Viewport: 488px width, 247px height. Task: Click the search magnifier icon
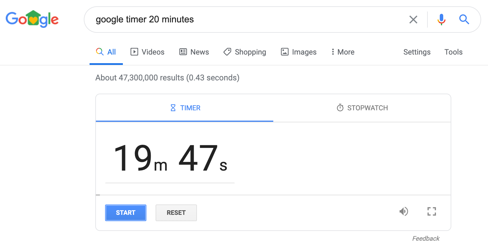[x=464, y=20]
